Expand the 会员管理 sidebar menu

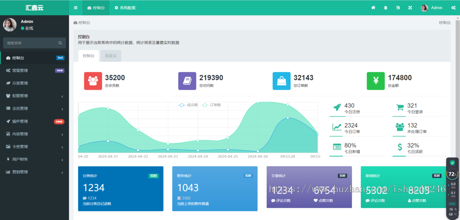click(x=34, y=108)
